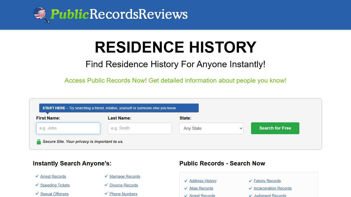
Task: Open the Phone Numbers link
Action: click(x=123, y=194)
